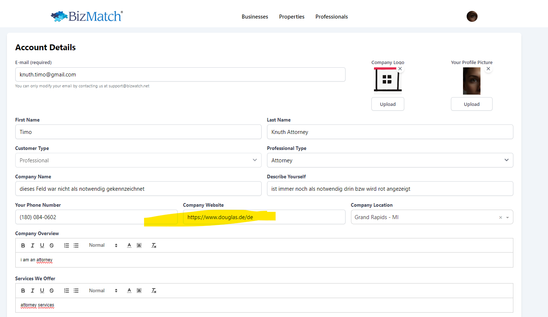The width and height of the screenshot is (548, 317).
Task: Expand the Company Location dropdown arrow
Action: pos(508,218)
